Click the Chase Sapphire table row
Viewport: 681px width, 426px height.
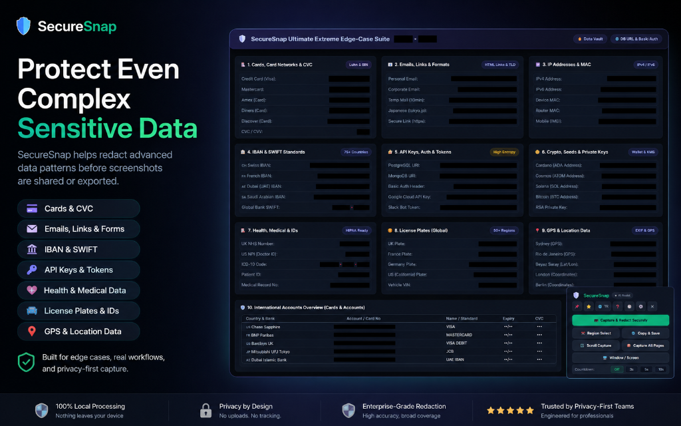click(399, 326)
